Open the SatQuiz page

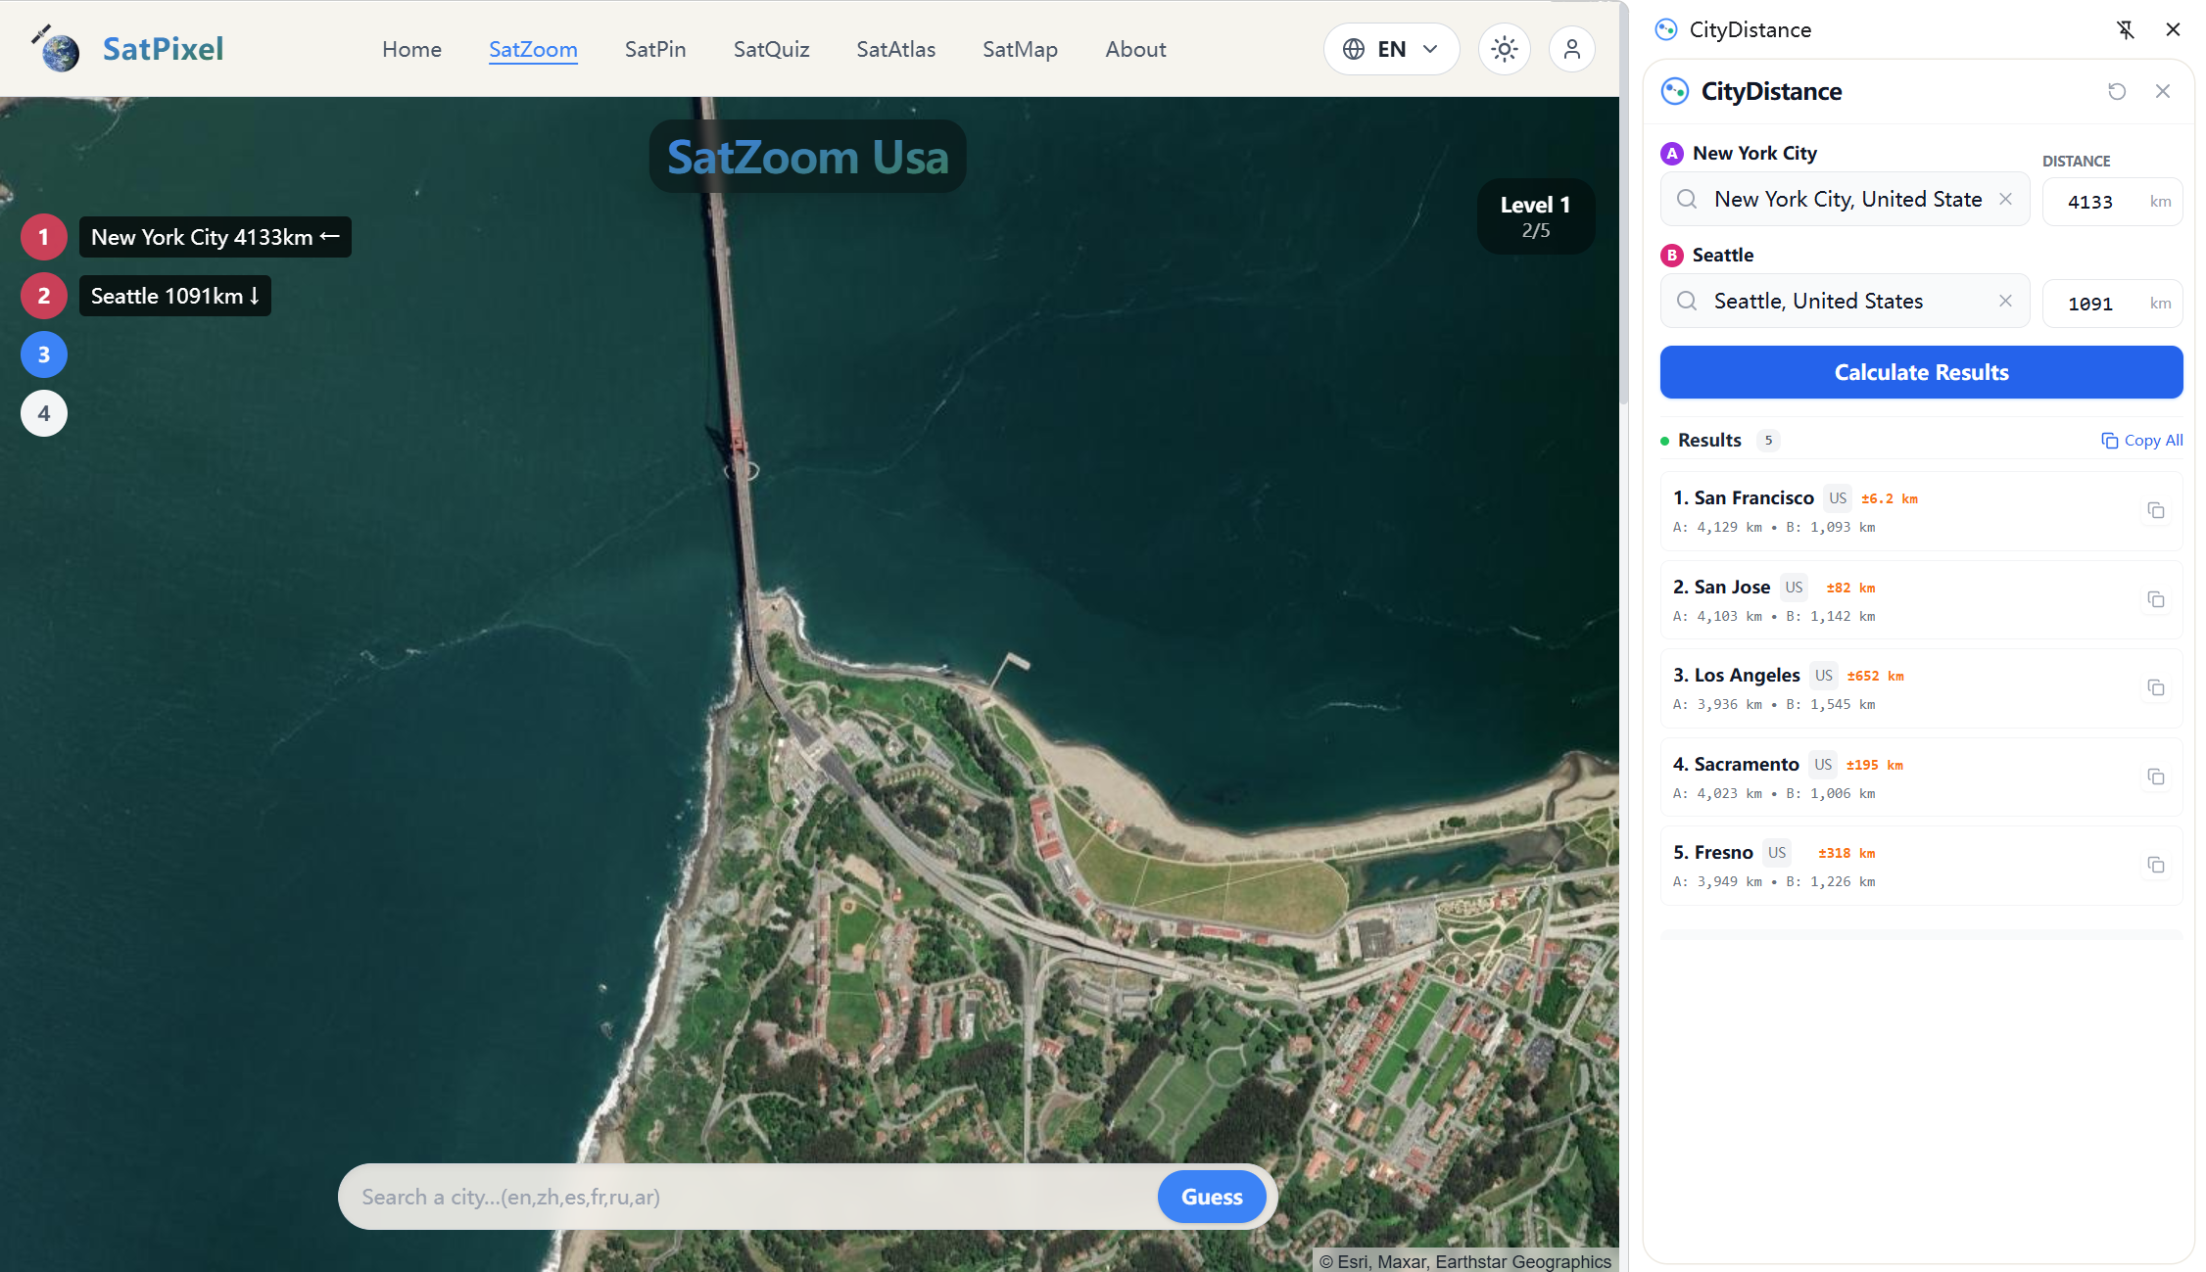(x=771, y=49)
